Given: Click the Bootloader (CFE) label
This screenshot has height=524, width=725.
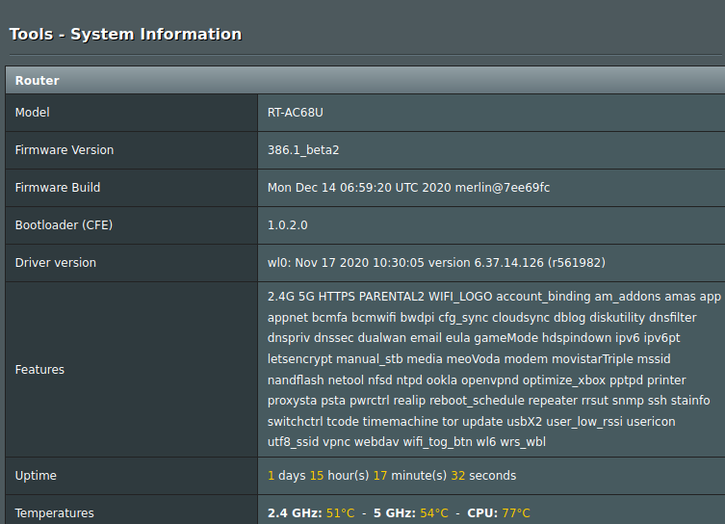Looking at the screenshot, I should (64, 224).
